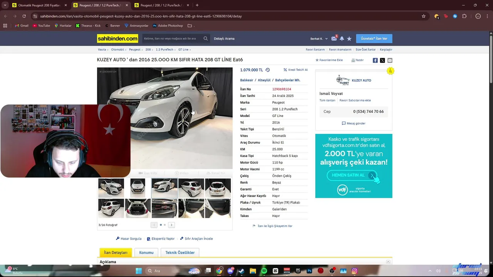Collapse the Açıklama section

point(388,262)
